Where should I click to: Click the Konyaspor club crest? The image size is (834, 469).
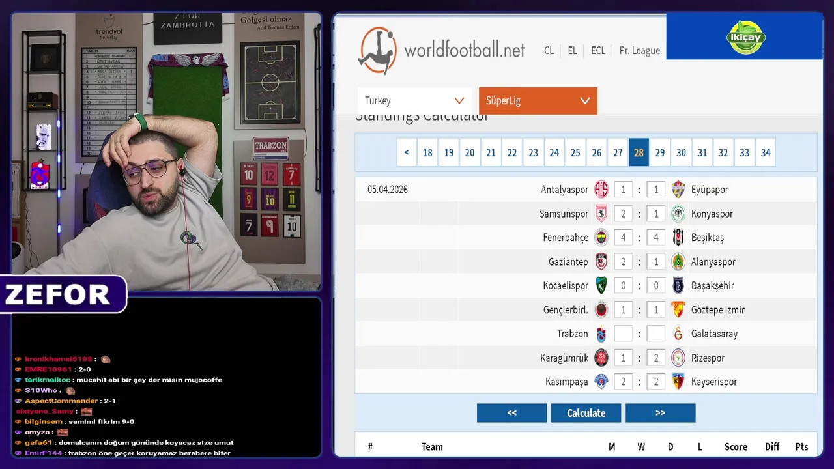[x=678, y=214]
